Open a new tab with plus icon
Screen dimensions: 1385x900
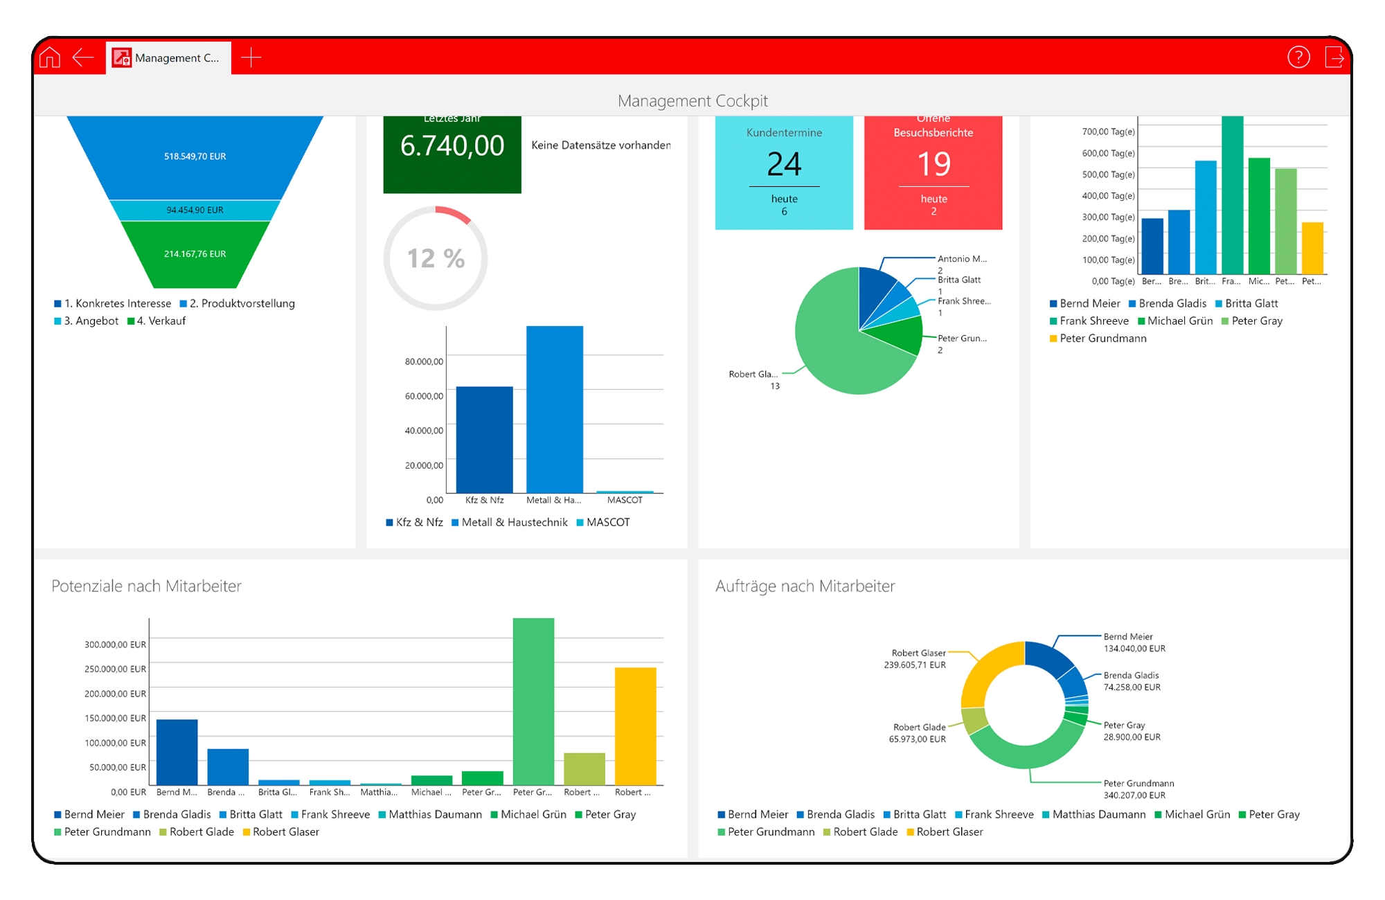point(251,57)
